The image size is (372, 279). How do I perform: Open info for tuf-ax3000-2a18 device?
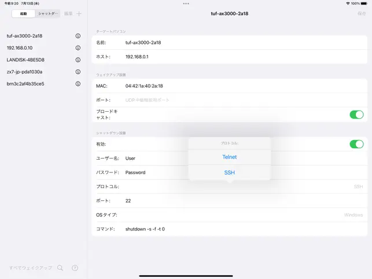pyautogui.click(x=78, y=36)
